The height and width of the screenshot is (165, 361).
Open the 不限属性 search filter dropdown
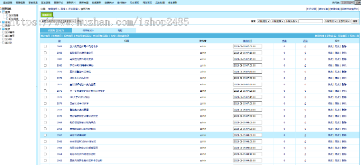tap(264, 21)
